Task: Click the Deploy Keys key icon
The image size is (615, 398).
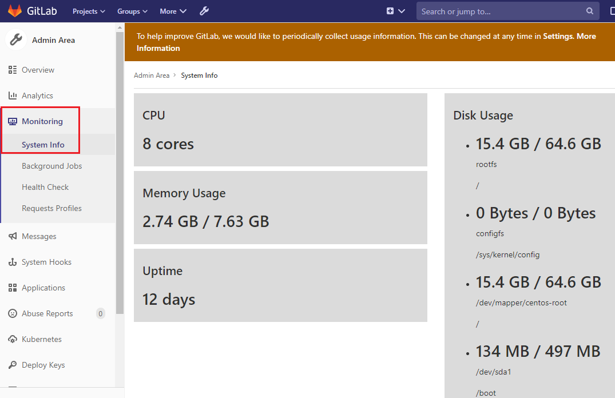Action: click(x=13, y=365)
